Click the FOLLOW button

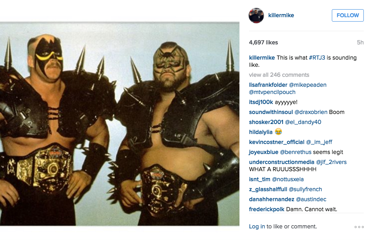pyautogui.click(x=347, y=15)
